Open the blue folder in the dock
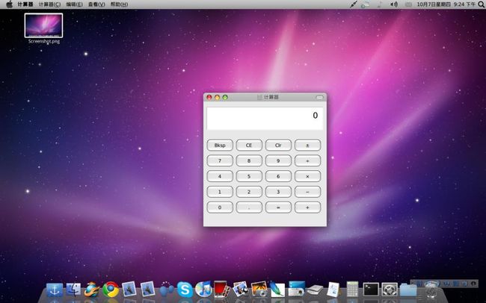 point(408,290)
